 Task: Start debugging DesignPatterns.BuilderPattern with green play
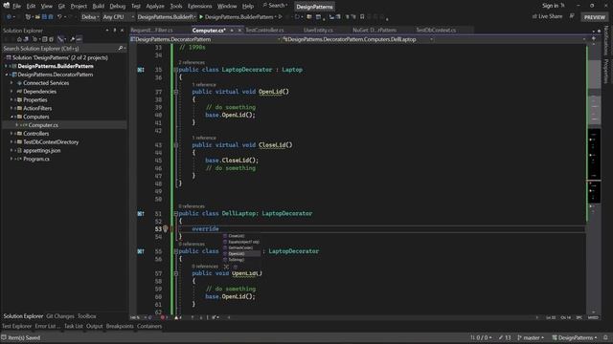(x=238, y=17)
